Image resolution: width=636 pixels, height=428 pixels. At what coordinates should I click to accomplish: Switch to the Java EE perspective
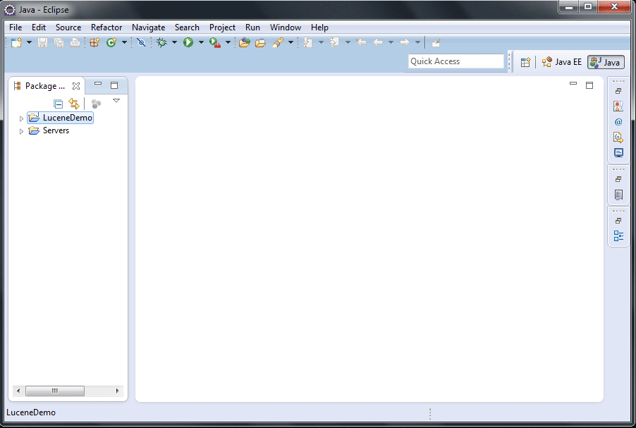coord(562,61)
